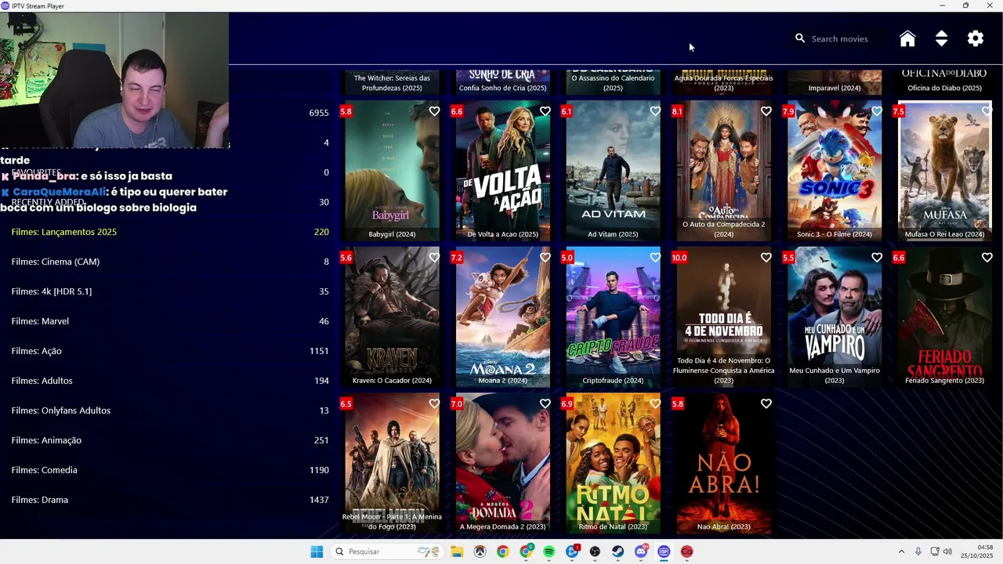Open Filmes: 4k [HDR 5.1] category
The width and height of the screenshot is (1003, 564).
point(169,291)
